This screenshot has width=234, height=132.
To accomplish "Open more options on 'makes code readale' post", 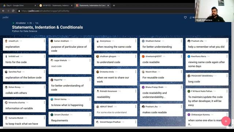I will 181,107.
